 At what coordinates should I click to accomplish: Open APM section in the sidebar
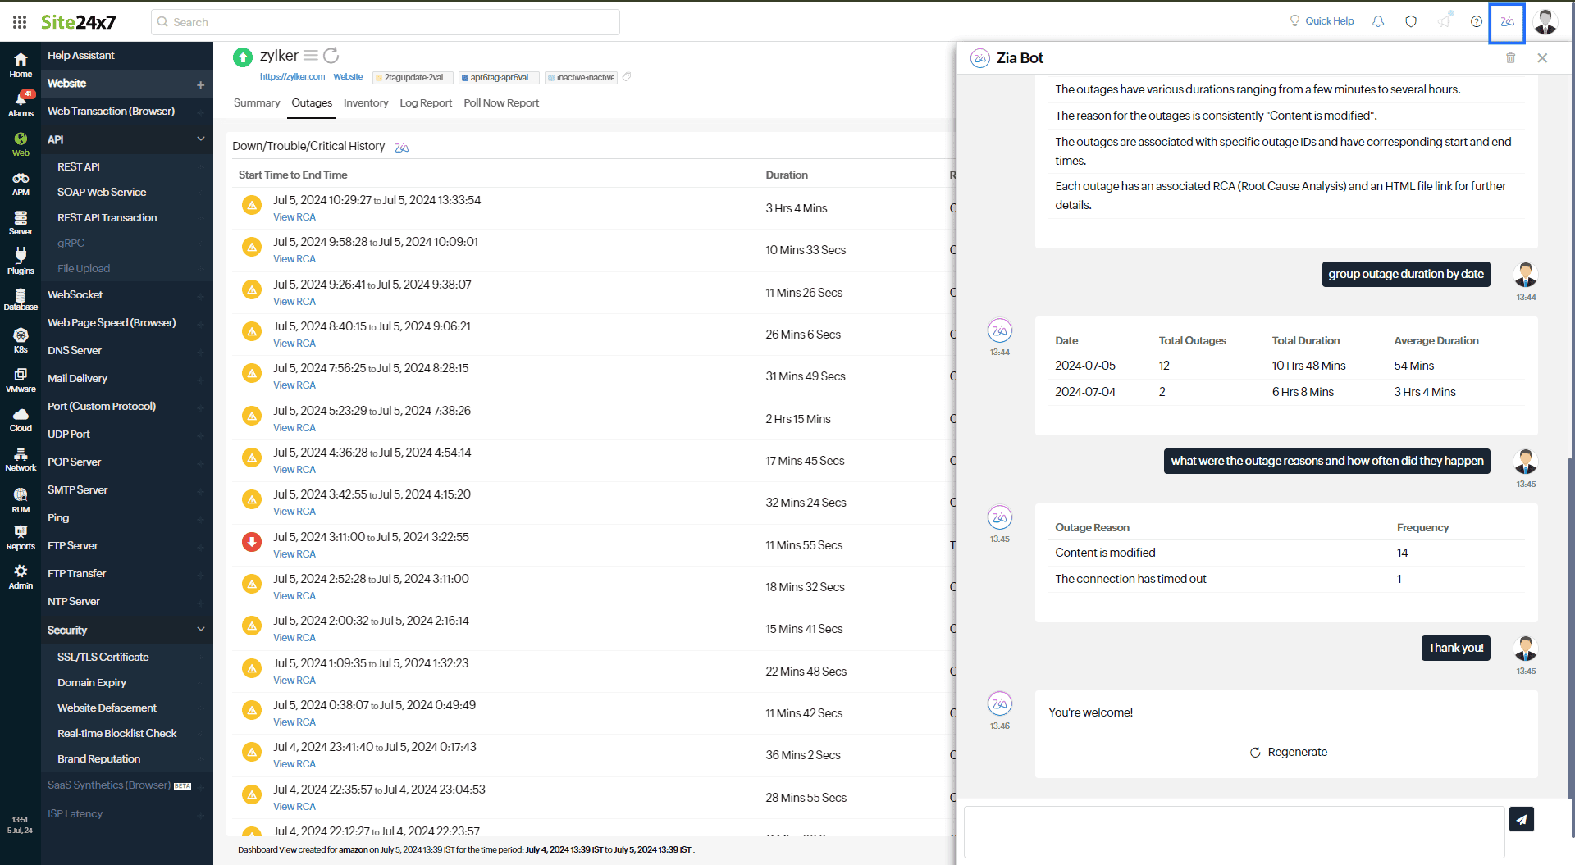(x=21, y=184)
